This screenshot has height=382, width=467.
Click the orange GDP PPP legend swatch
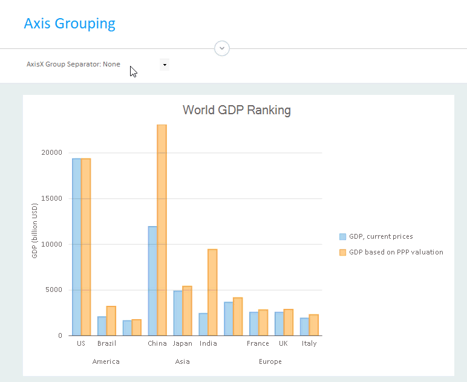tap(343, 252)
